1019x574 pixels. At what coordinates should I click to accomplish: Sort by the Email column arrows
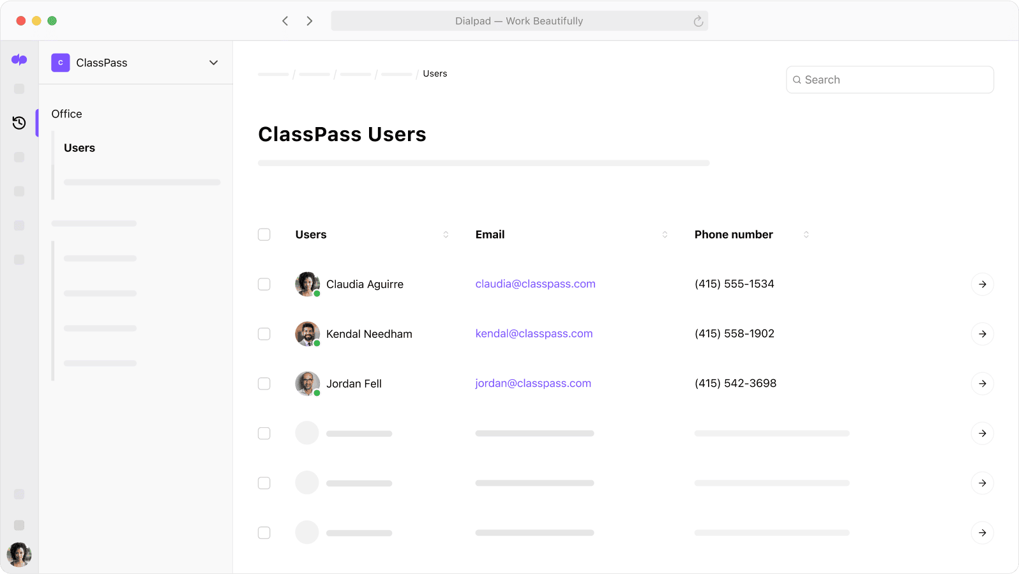(665, 234)
